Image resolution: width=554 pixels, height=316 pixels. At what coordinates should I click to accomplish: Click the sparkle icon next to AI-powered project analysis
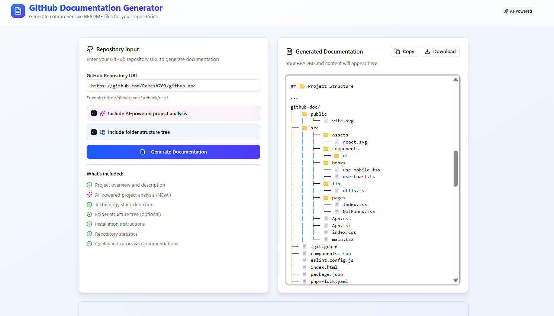coord(102,113)
